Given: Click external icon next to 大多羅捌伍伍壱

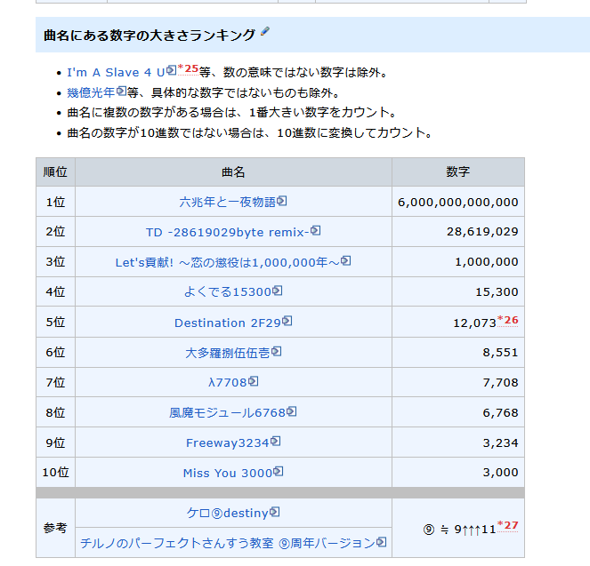Looking at the screenshot, I should tap(277, 352).
